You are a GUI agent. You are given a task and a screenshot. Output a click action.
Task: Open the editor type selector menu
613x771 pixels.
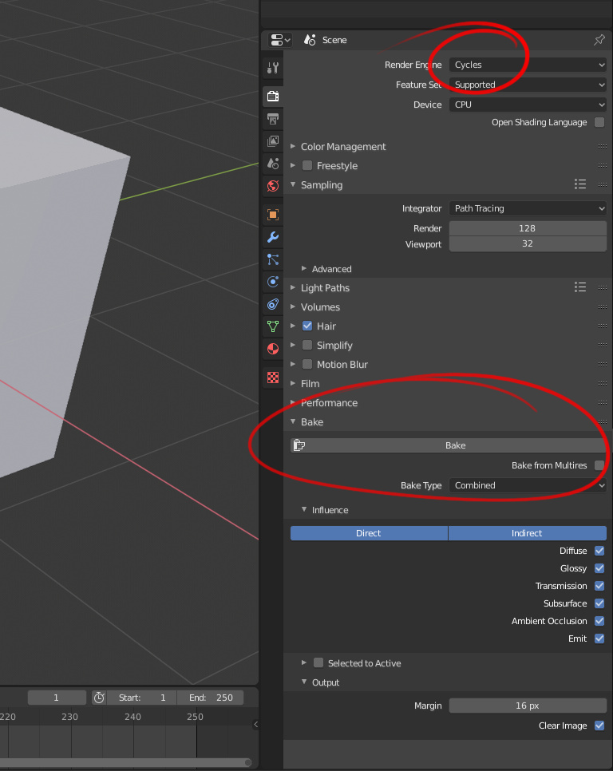tap(280, 40)
